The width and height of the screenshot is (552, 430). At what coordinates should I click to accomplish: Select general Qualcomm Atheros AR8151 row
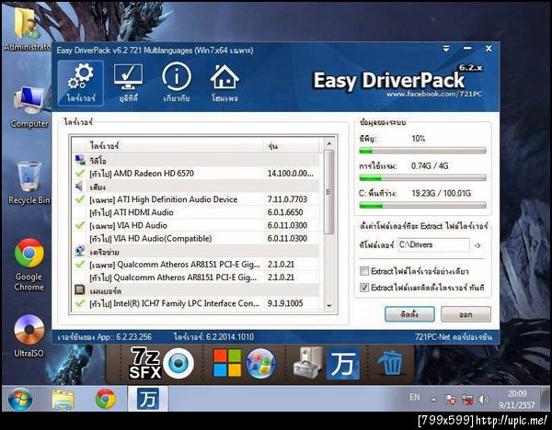point(197,277)
